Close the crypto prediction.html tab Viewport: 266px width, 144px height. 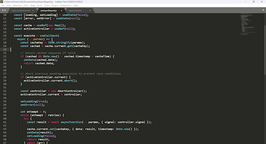[x=33, y=11]
